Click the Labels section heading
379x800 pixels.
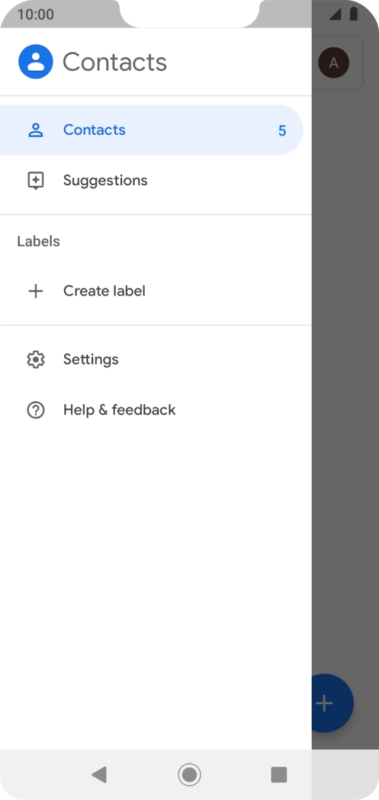pos(38,242)
